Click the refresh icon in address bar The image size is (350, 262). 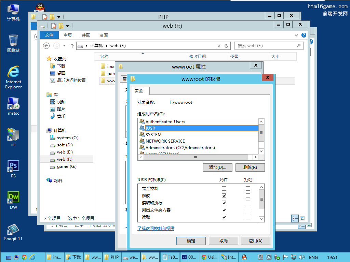click(x=226, y=46)
